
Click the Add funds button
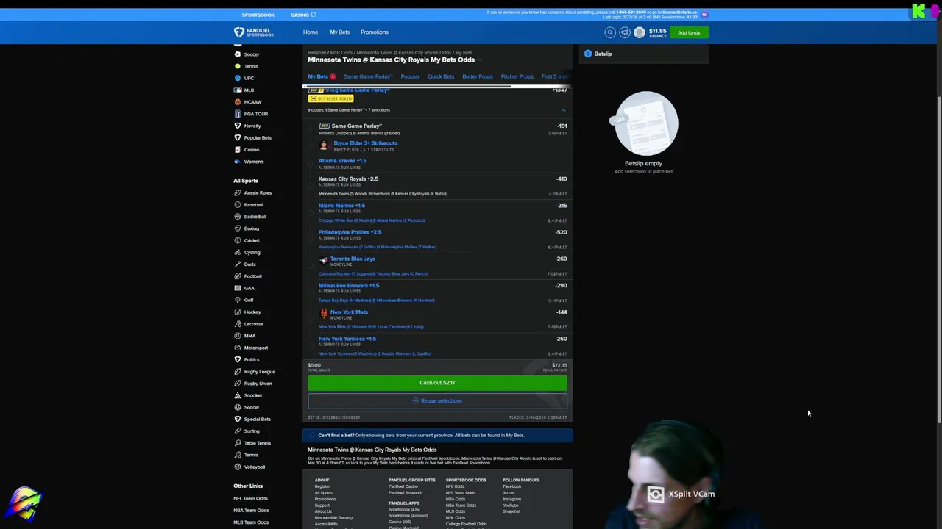(x=689, y=32)
